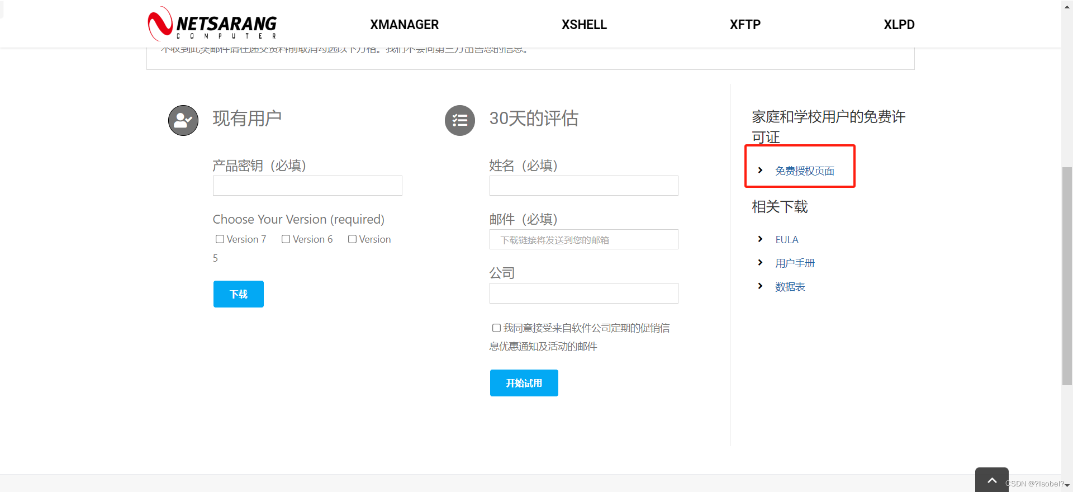1073x492 pixels.
Task: Click the 家庭和学校用户的免费许可证 heading
Action: pyautogui.click(x=828, y=127)
